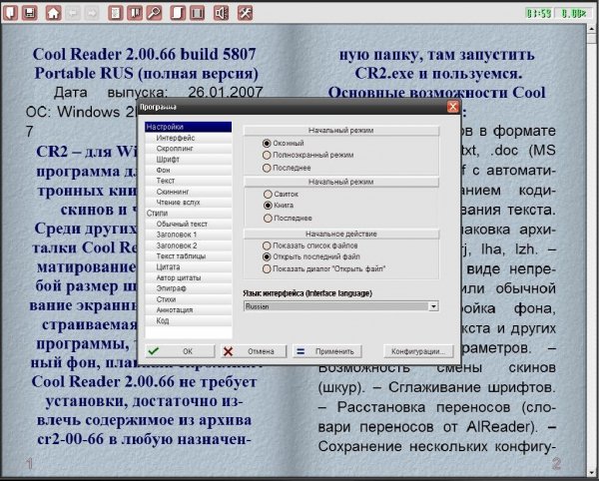This screenshot has height=481, width=599.
Task: Click the magnifier Search toolbar icon
Action: [155, 13]
